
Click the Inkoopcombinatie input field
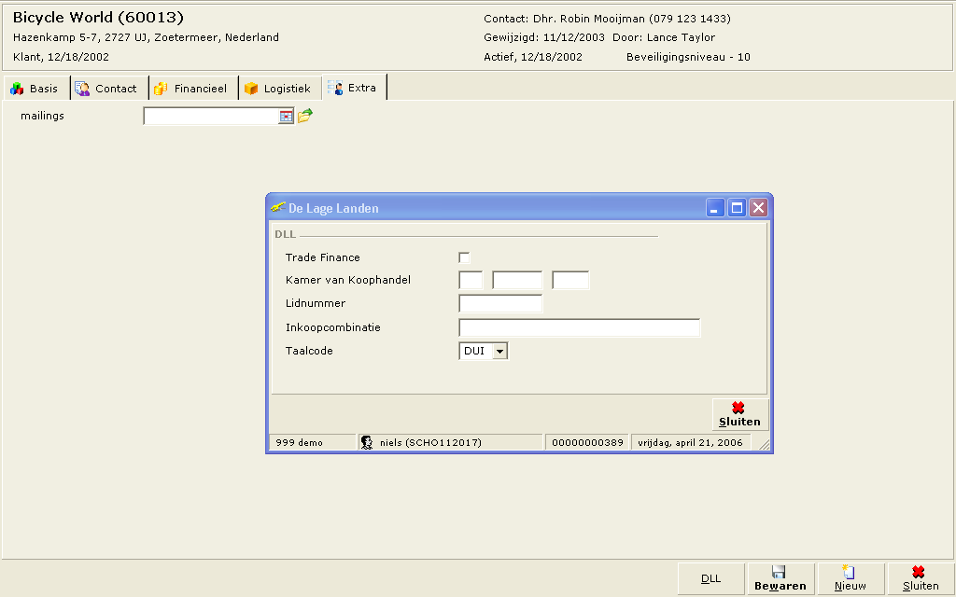[579, 327]
